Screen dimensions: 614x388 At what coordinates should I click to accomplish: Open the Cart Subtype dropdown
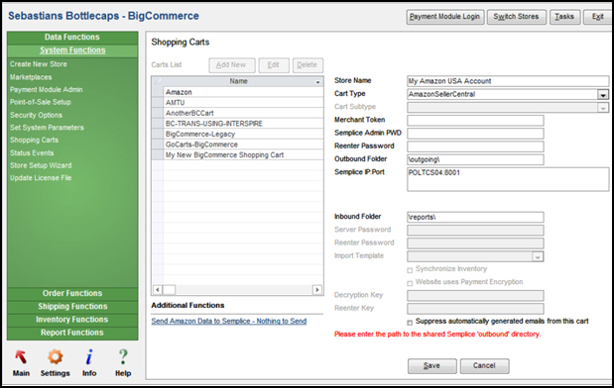coord(603,108)
